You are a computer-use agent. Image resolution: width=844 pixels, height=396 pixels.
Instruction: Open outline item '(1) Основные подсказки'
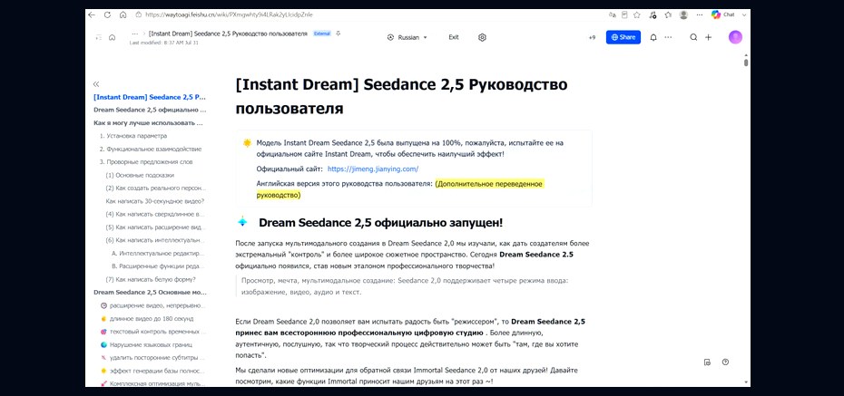pyautogui.click(x=140, y=175)
